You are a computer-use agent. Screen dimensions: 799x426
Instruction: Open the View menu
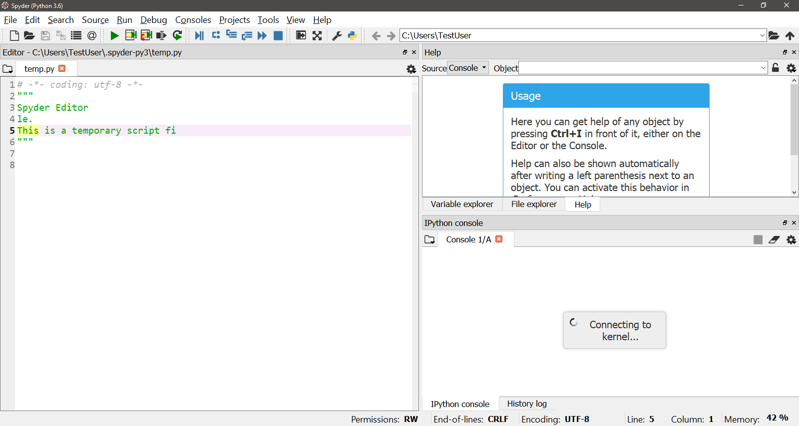click(x=296, y=20)
